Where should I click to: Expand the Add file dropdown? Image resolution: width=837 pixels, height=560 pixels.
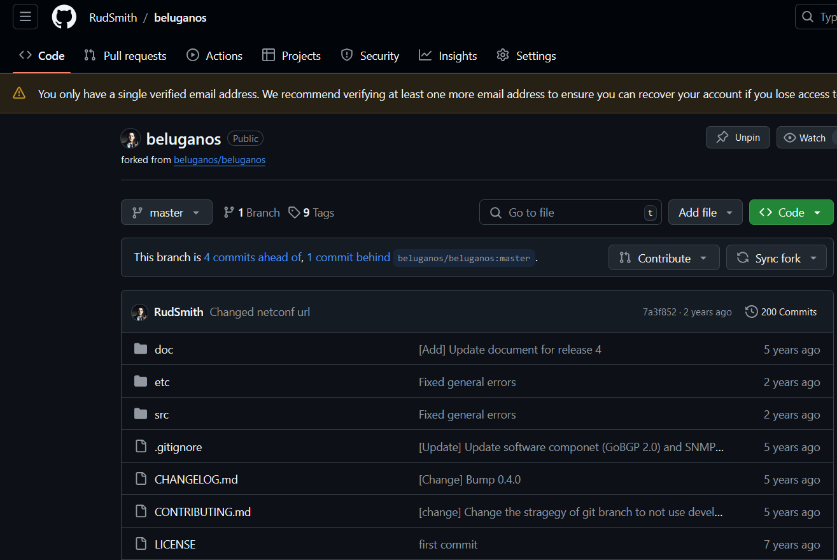(x=705, y=213)
